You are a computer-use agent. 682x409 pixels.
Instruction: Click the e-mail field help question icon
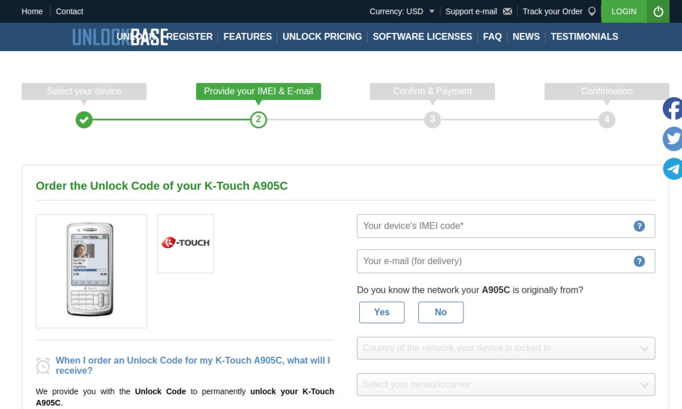tap(639, 261)
